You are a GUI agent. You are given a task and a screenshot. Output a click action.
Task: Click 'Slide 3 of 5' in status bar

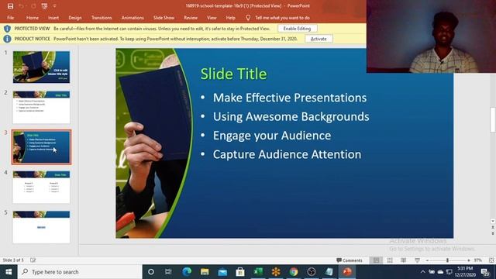(13, 260)
